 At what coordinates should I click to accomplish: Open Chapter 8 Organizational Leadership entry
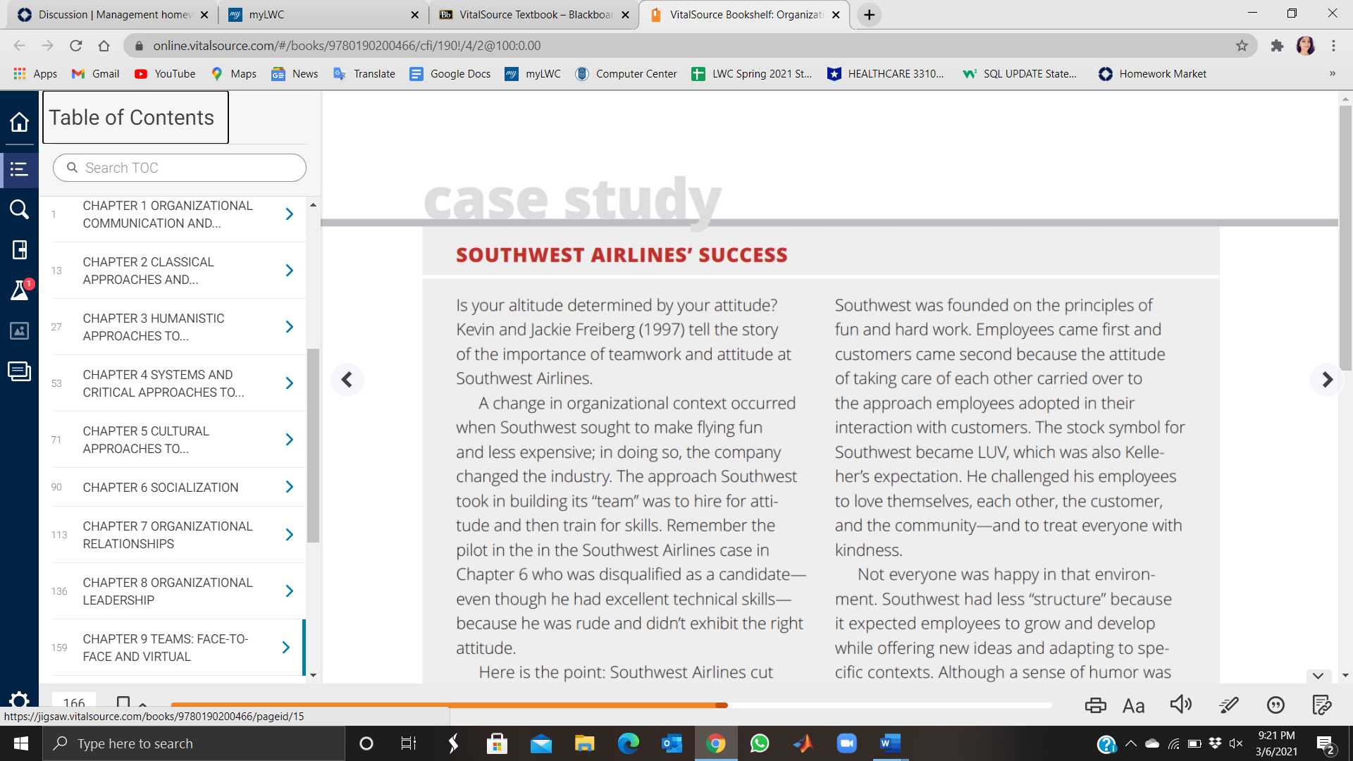tap(168, 591)
